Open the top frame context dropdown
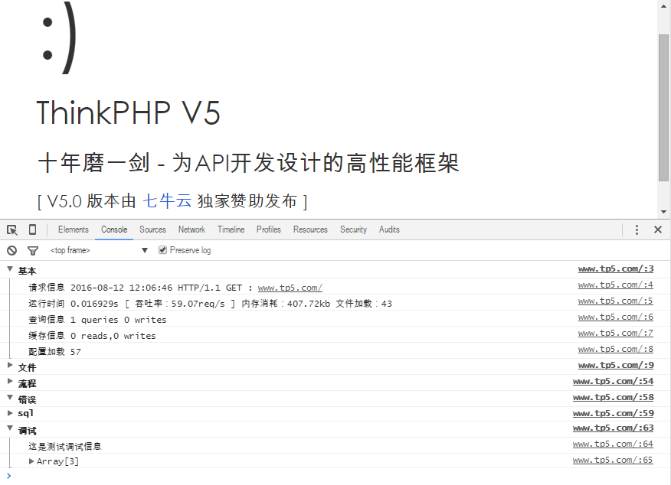Screen dimensions: 671x485 (99, 250)
